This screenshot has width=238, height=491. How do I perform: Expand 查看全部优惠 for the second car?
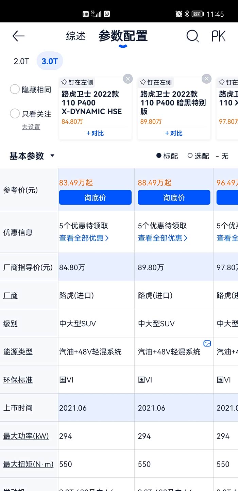pyautogui.click(x=163, y=238)
